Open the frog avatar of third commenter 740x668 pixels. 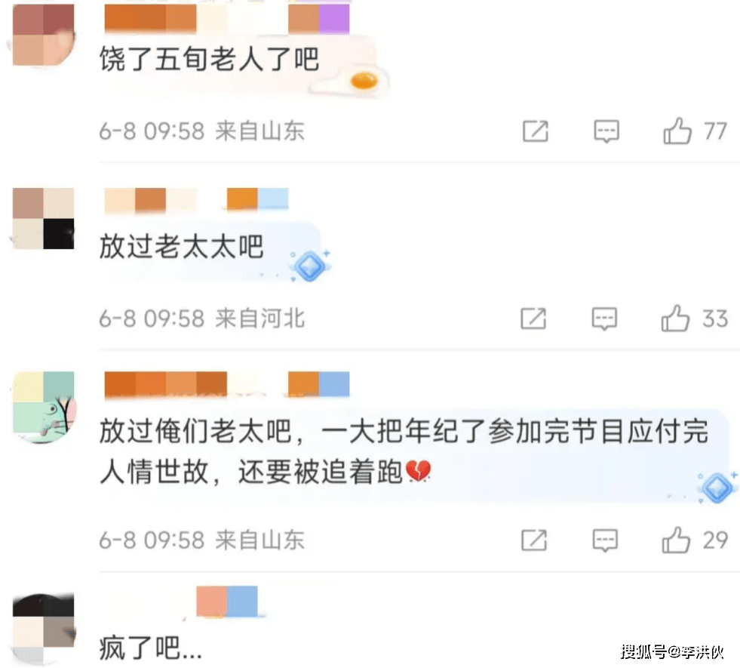(x=44, y=407)
